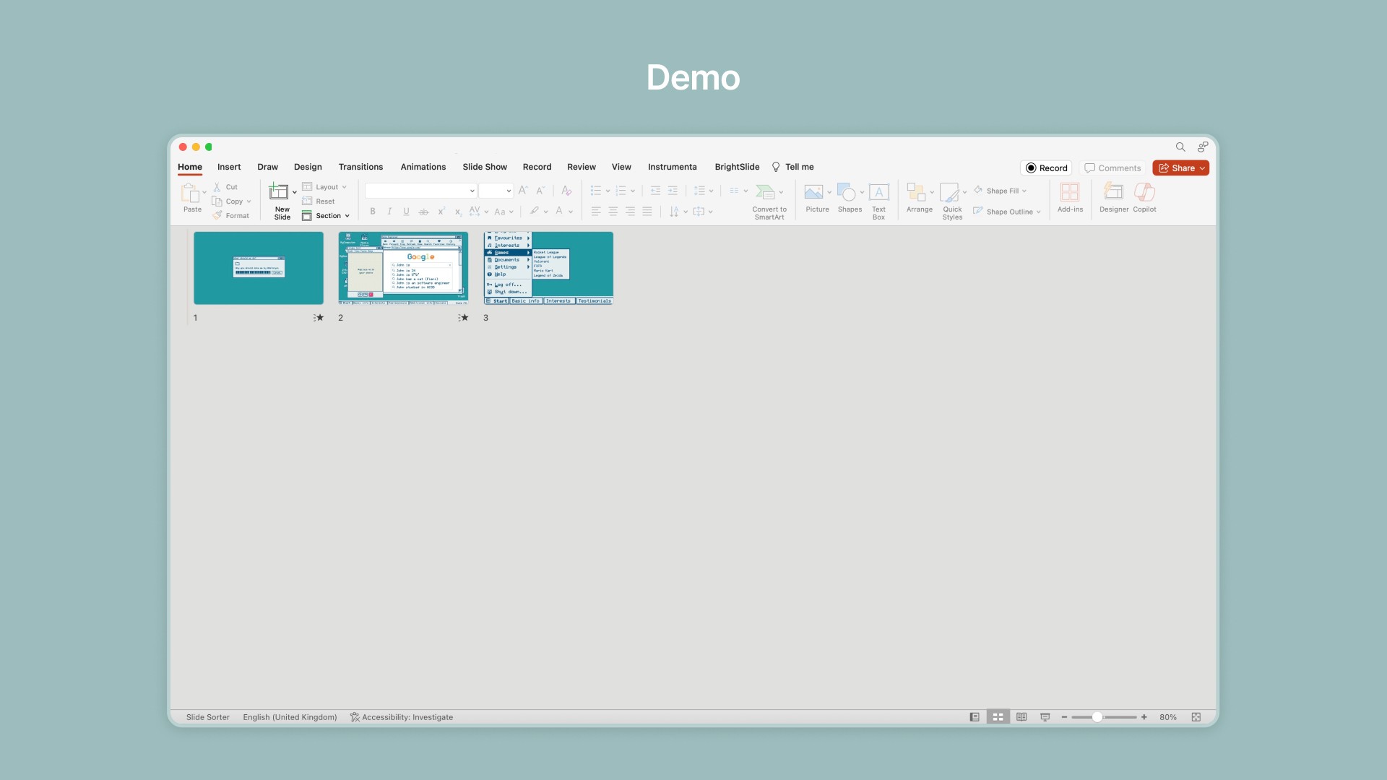Expand the Layout dropdown
Viewport: 1387px width, 780px height.
coord(325,187)
